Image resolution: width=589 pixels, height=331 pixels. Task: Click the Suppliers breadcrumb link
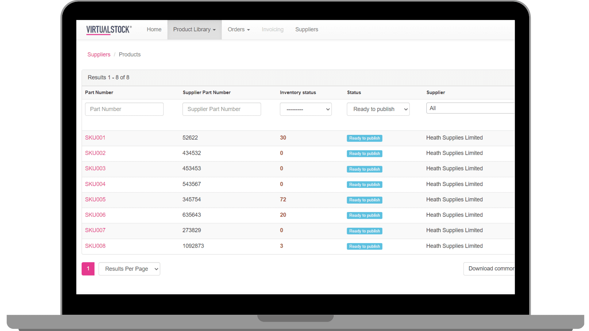[98, 55]
